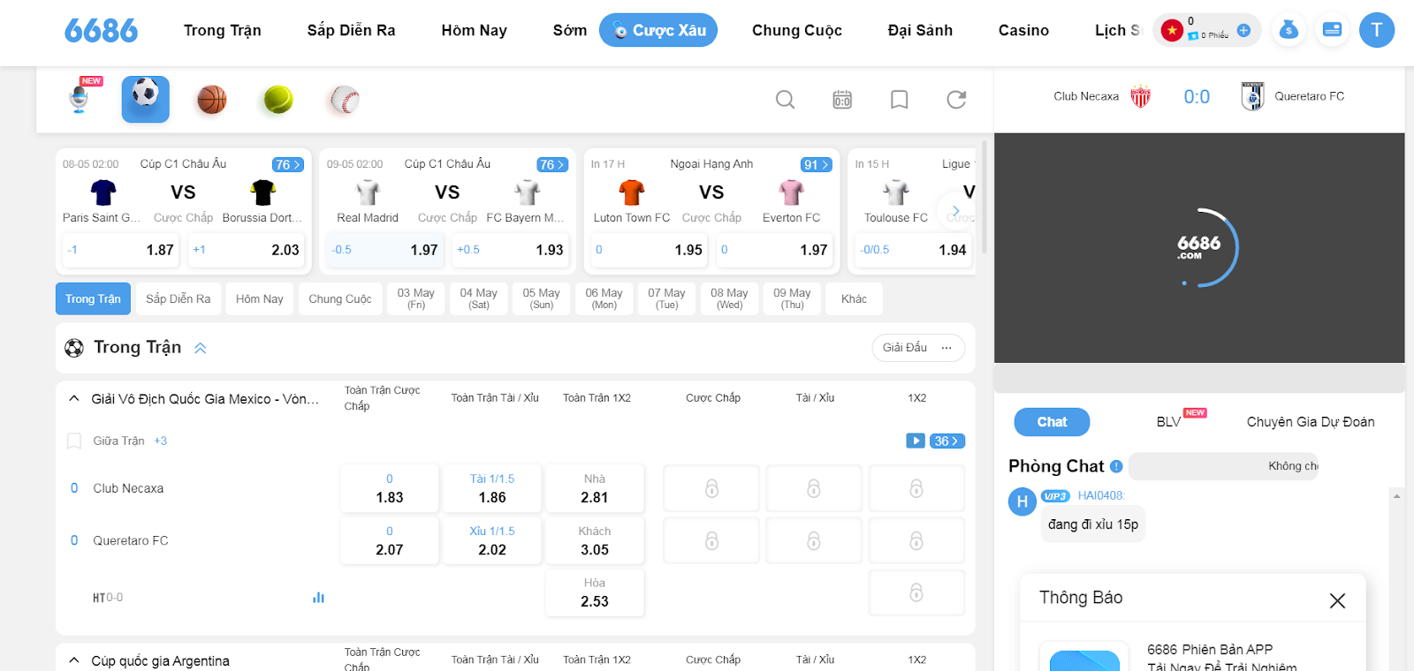Open Chuyên Gia Dự Đoán tab
Viewport: 1414px width, 671px height.
pos(1311,422)
